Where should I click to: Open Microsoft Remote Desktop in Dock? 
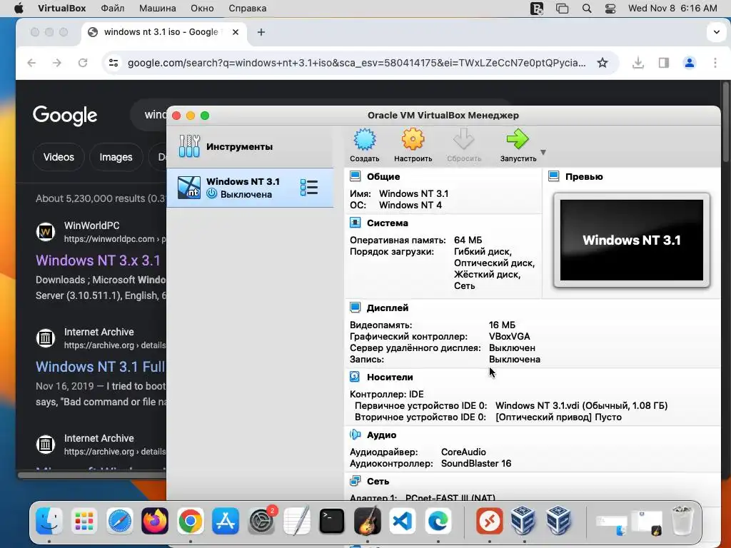[489, 521]
